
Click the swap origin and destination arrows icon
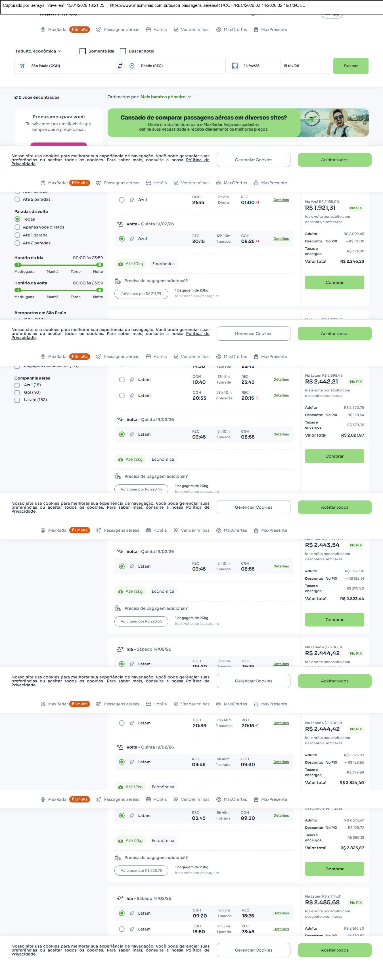(x=120, y=66)
